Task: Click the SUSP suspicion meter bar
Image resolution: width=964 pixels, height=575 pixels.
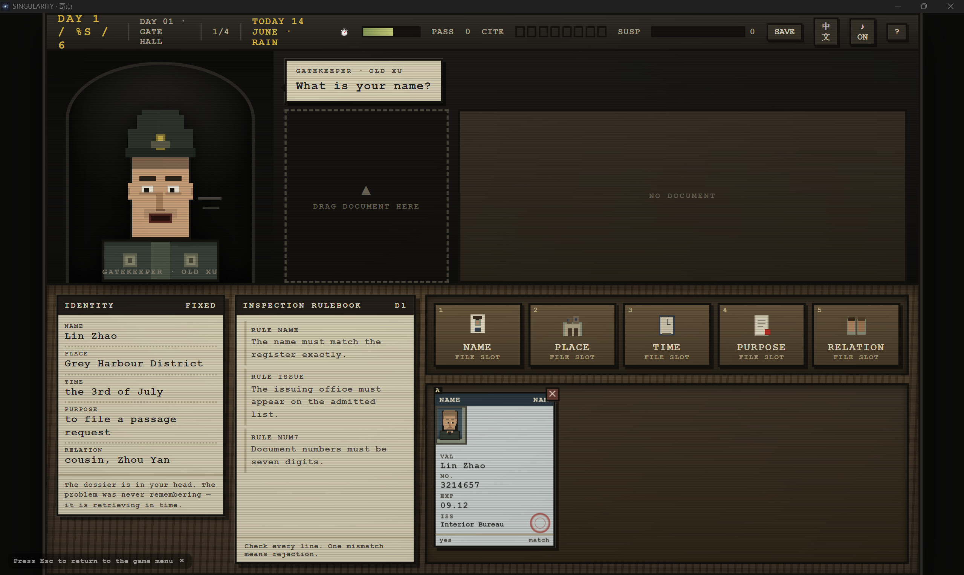Action: [x=698, y=32]
